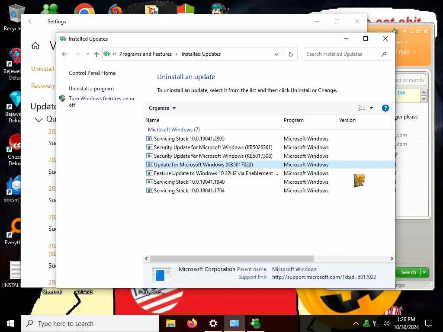Open the recent locations dropdown arrow
This screenshot has height=332, width=443.
tap(87, 54)
